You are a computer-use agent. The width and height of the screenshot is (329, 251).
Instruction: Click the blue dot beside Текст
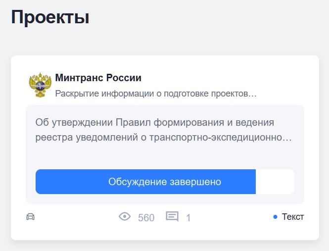coord(276,217)
